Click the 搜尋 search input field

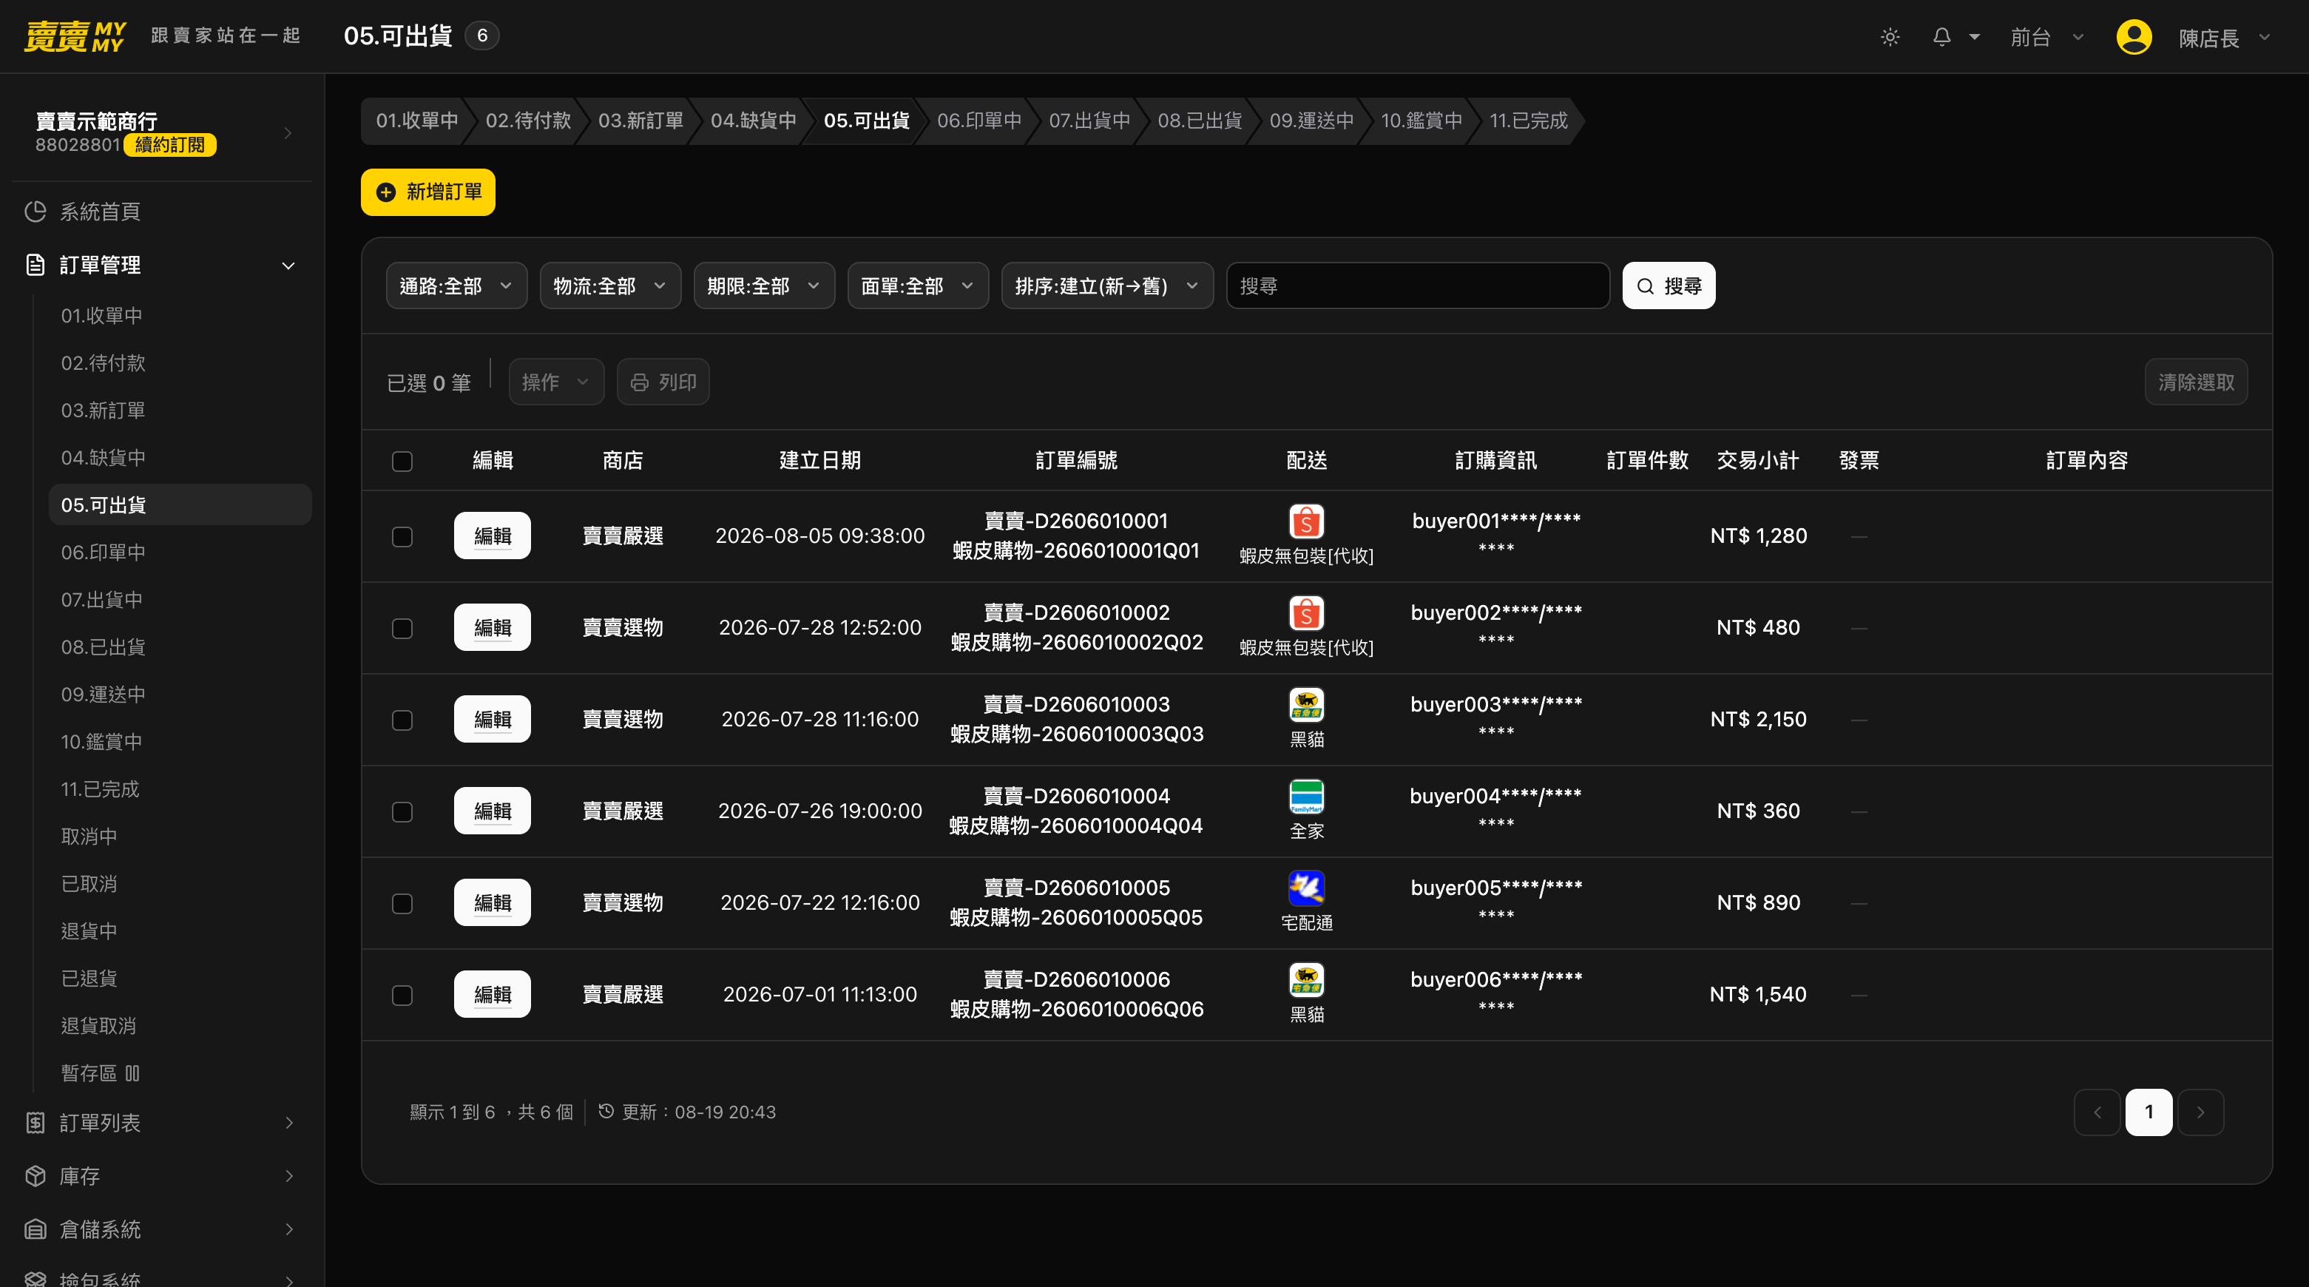[1418, 286]
